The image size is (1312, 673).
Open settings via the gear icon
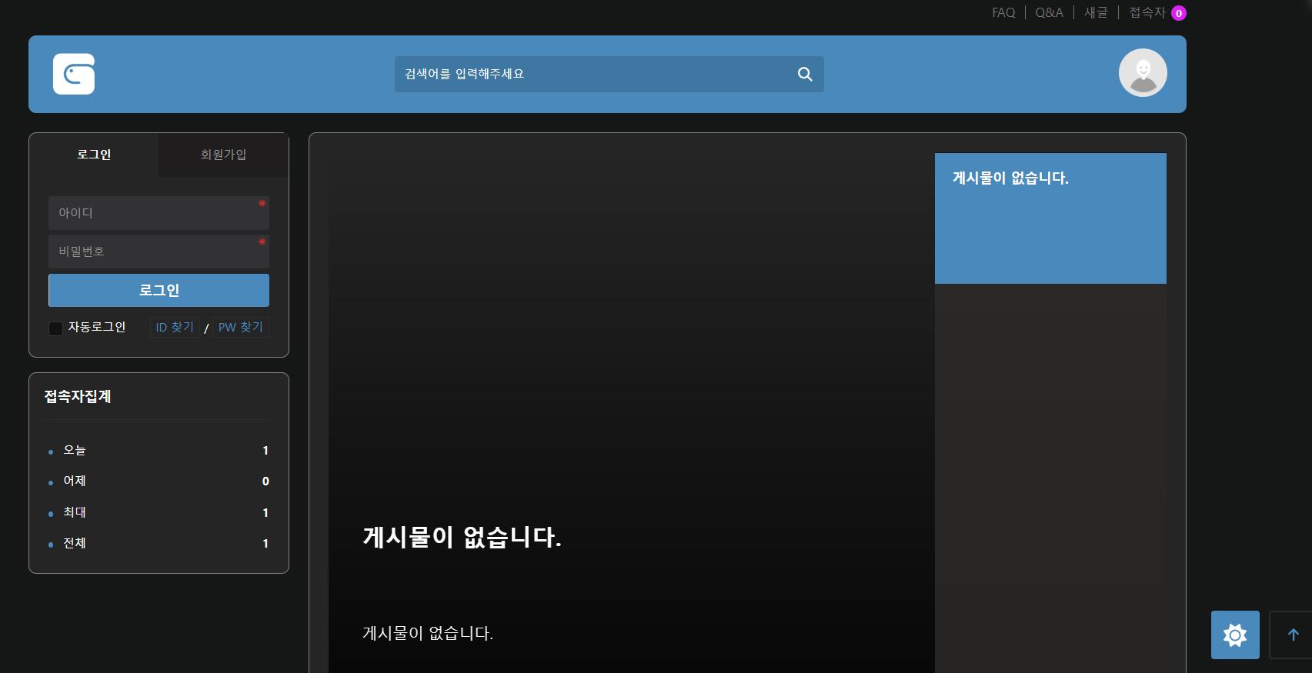(1235, 635)
